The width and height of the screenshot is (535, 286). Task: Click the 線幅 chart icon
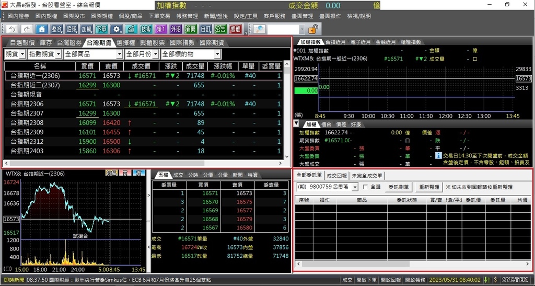(x=111, y=173)
